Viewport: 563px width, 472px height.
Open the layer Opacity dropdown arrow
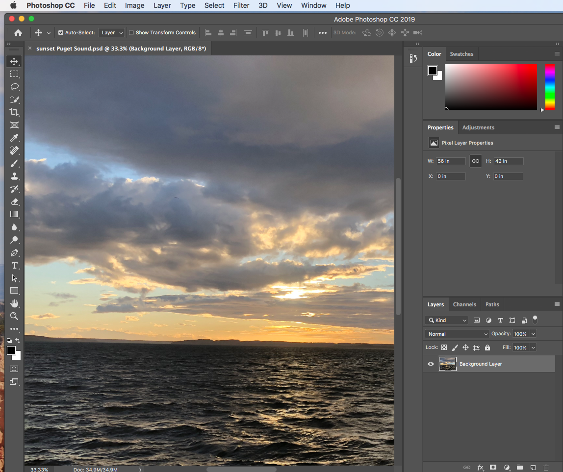point(533,334)
